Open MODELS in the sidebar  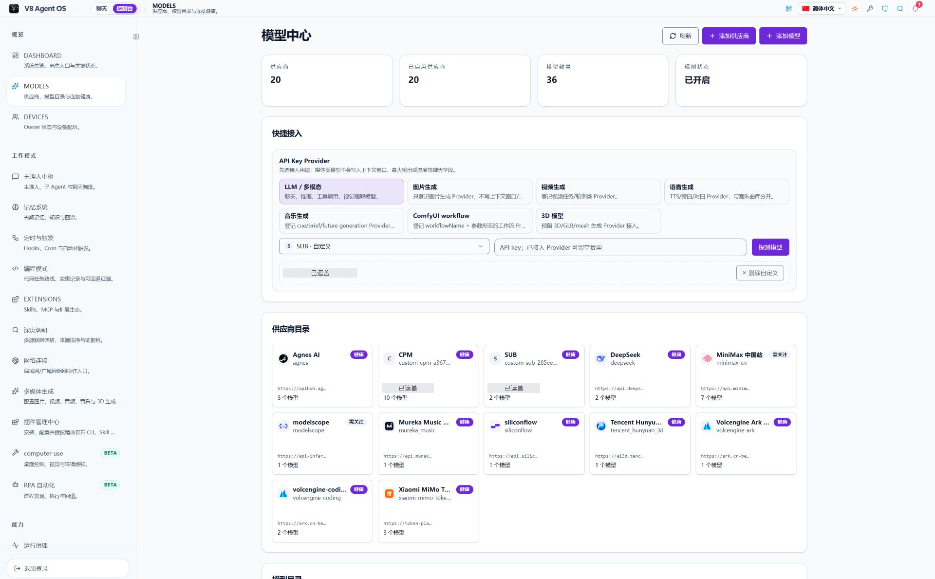coord(66,91)
